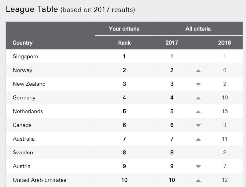The image size is (246, 187).
Task: Click the 2016 column header
Action: pos(224,43)
